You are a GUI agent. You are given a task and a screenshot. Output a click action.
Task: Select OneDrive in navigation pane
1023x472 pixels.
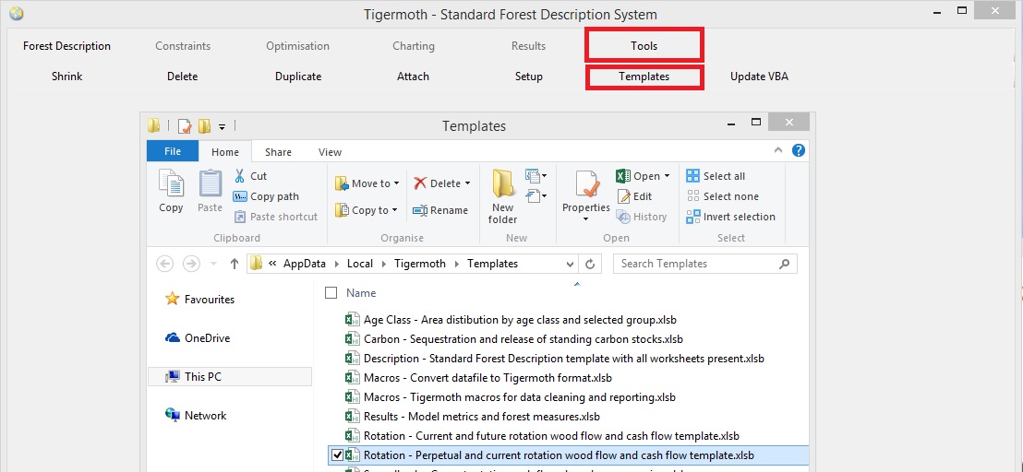[198, 338]
